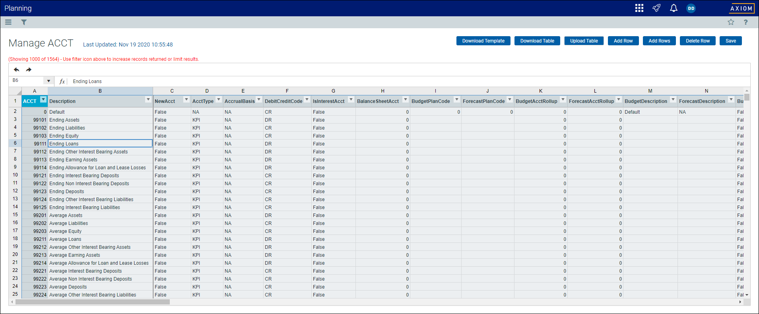Click Delete Row button
This screenshot has height=314, width=759.
tap(697, 41)
